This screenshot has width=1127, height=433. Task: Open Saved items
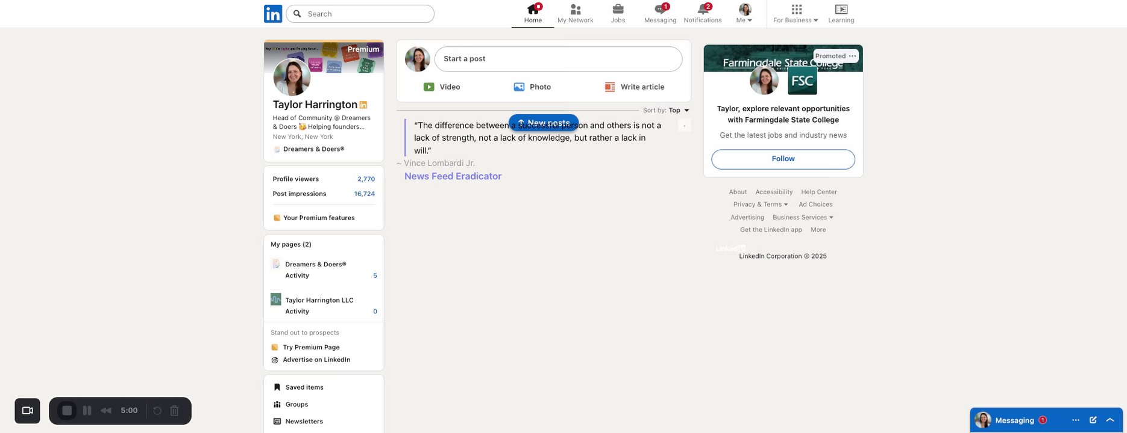pyautogui.click(x=298, y=387)
